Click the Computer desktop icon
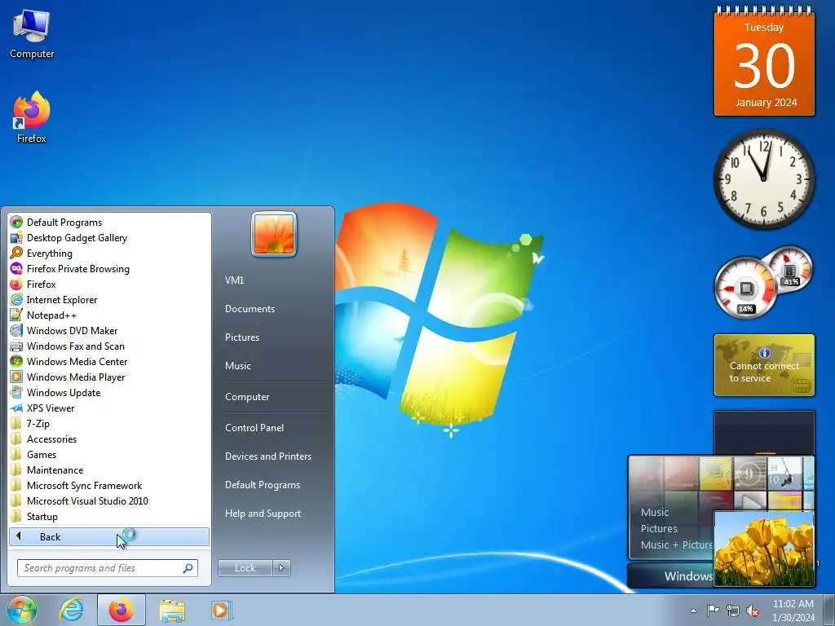Screen dimensions: 835x626 (32, 33)
